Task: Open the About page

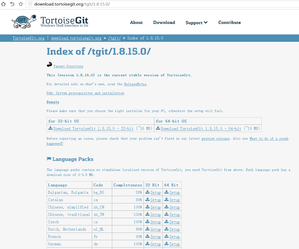Action: tap(136, 22)
